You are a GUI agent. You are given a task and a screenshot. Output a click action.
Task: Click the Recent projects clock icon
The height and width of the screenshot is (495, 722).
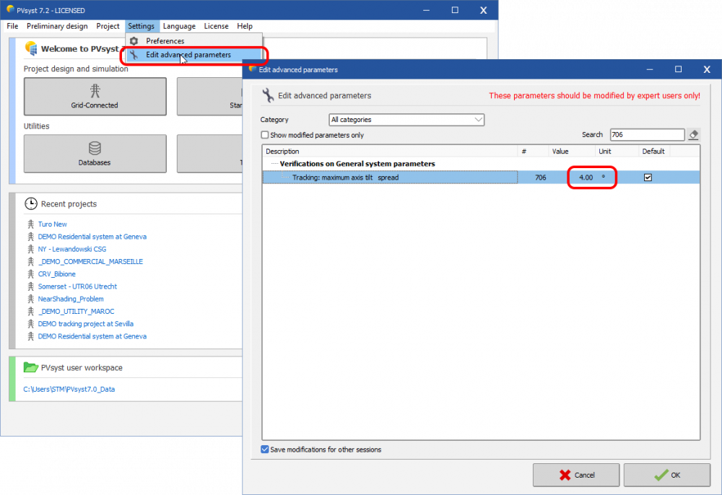click(30, 204)
